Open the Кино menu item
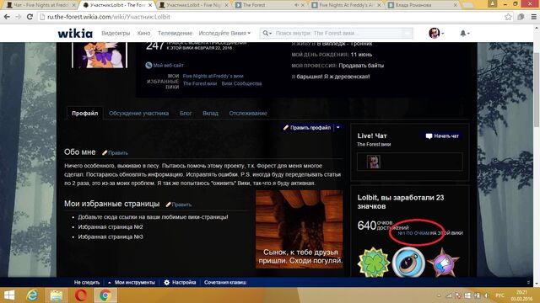 click(143, 34)
